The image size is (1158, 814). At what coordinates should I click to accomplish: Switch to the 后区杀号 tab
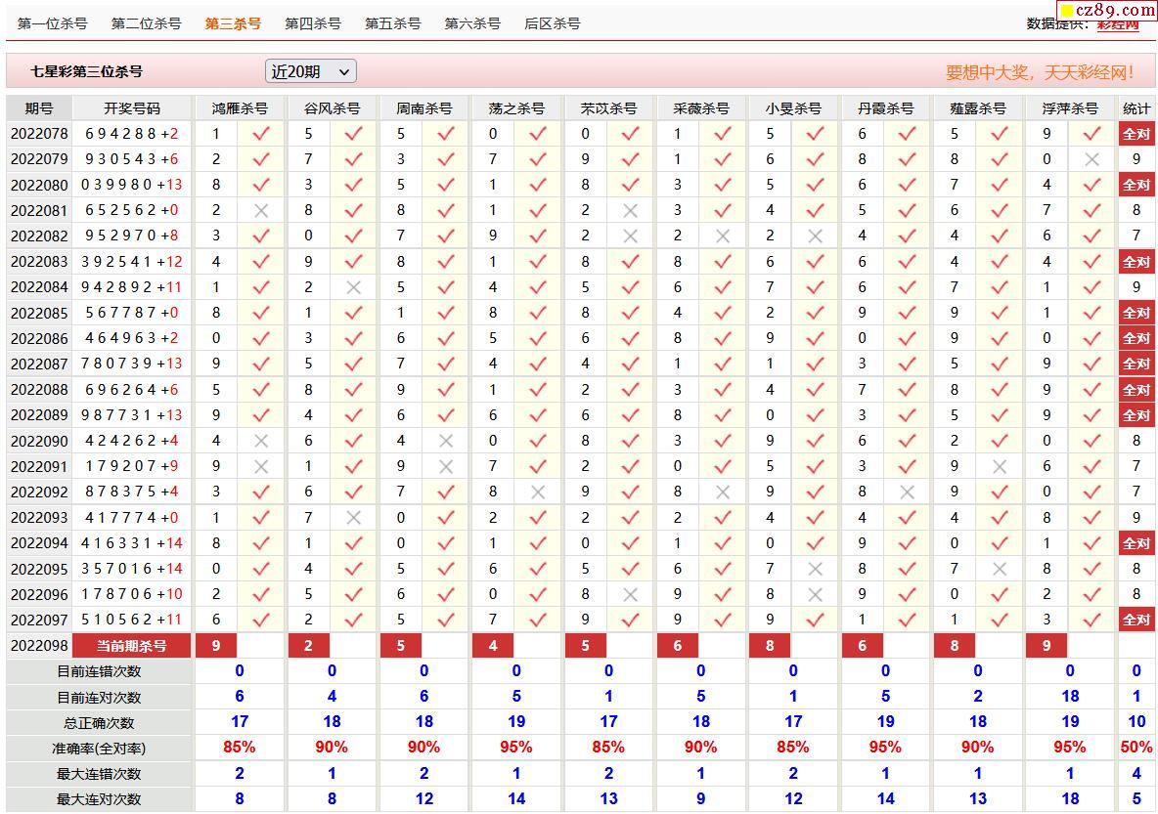pyautogui.click(x=553, y=23)
